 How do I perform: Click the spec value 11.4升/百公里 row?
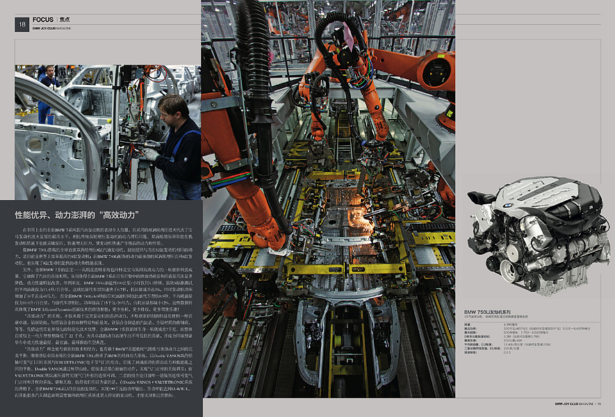tap(527, 345)
